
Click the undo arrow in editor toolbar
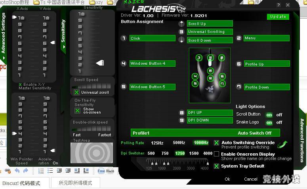click(17, 171)
